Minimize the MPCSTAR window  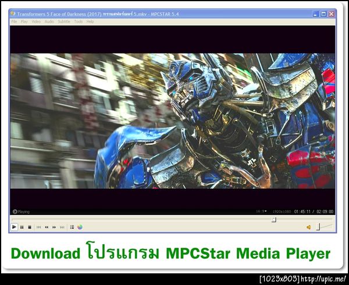(315, 14)
